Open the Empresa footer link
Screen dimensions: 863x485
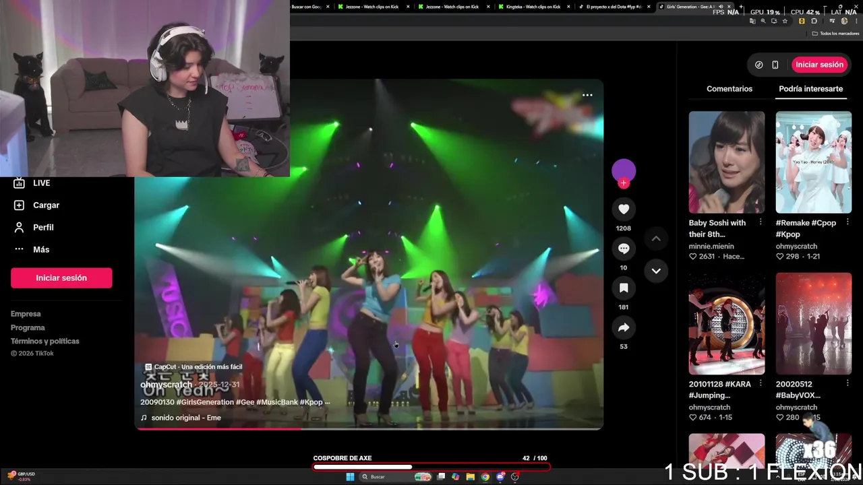tap(26, 314)
